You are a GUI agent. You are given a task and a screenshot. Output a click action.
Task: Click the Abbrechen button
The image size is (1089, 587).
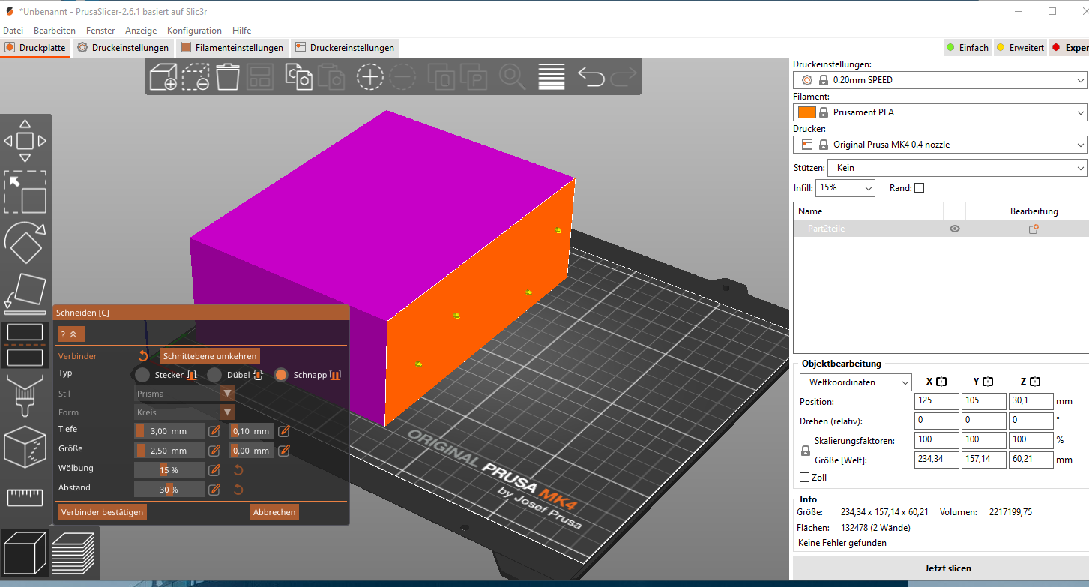click(x=274, y=512)
